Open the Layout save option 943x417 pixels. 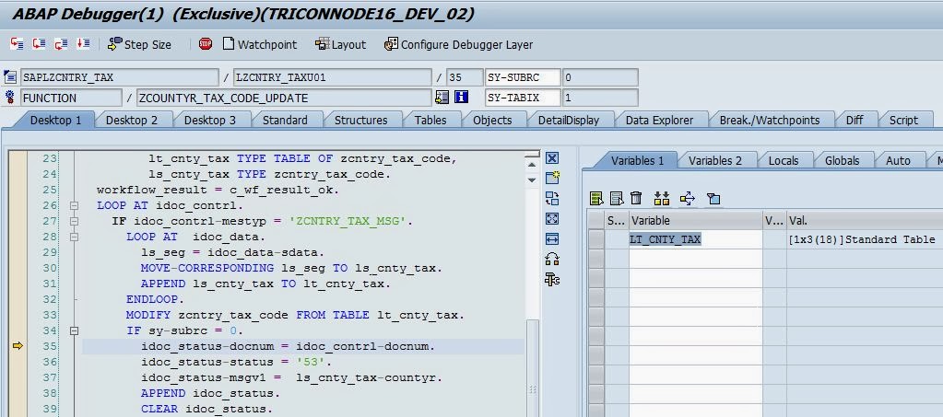(x=340, y=44)
